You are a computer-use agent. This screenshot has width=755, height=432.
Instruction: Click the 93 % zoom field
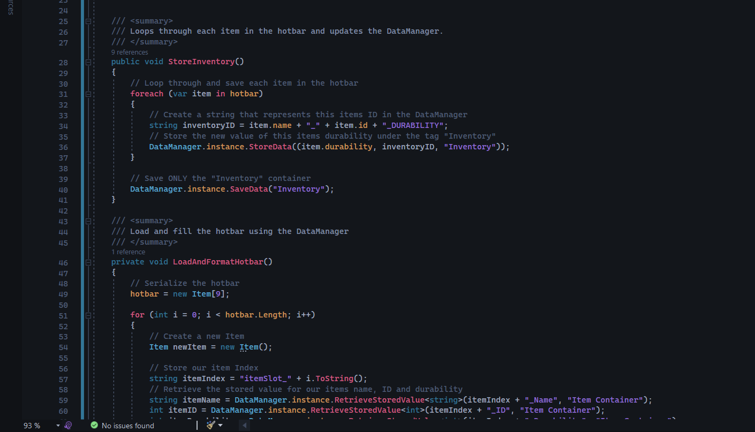coord(32,426)
